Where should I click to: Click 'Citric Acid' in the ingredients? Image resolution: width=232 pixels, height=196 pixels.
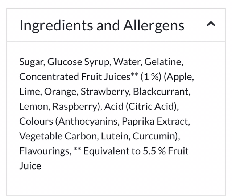pyautogui.click(x=158, y=107)
